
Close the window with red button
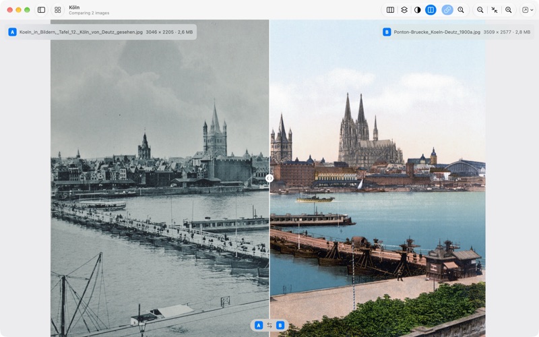[x=10, y=10]
